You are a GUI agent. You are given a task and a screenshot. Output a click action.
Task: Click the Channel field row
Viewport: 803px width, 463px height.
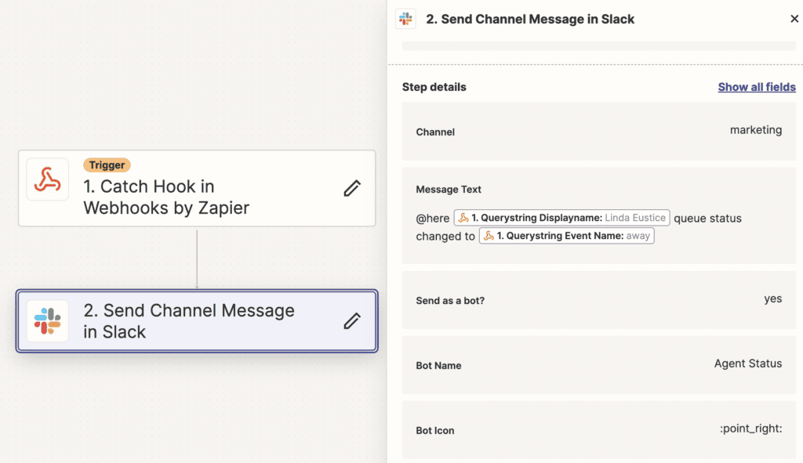(x=598, y=132)
